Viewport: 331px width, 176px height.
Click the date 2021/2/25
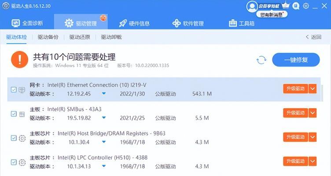[132, 118]
